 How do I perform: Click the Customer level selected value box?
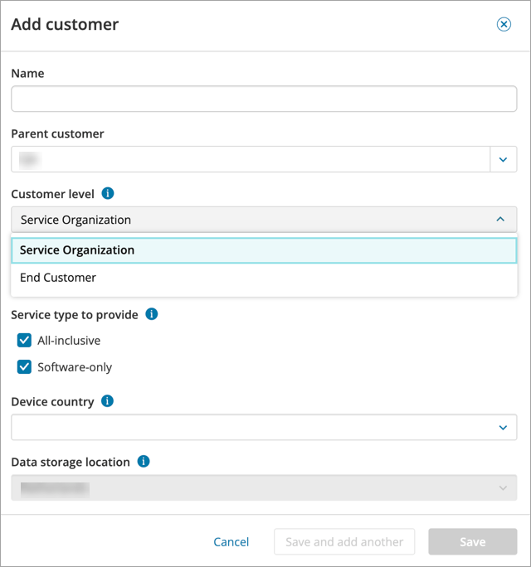(x=249, y=220)
